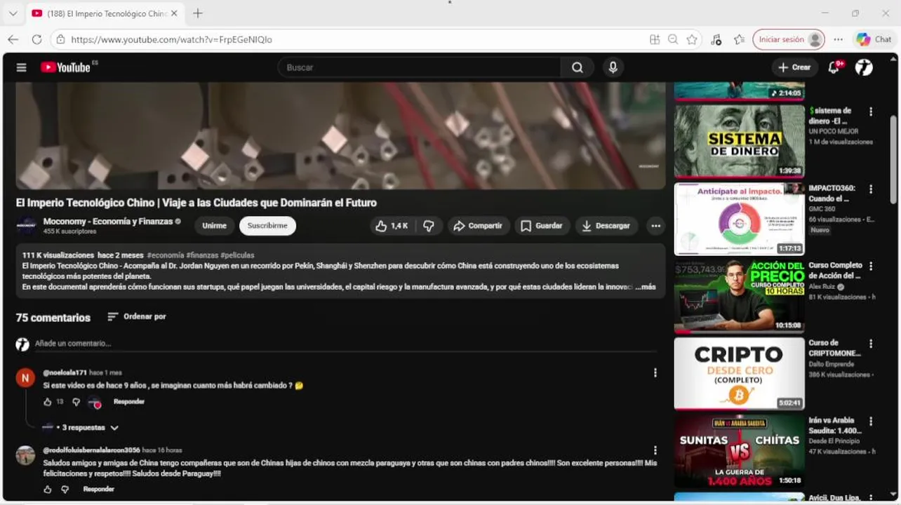This screenshot has width=901, height=505.
Task: Reply to the @noelosla171 comment
Action: tap(129, 402)
